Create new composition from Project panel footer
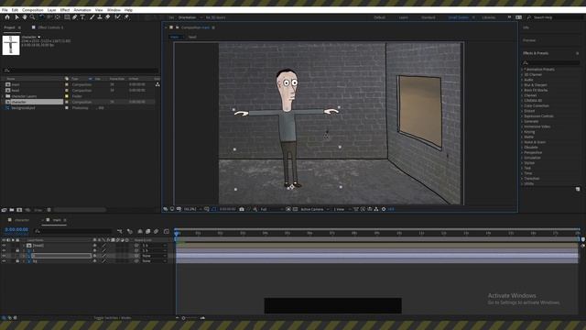The image size is (586, 330). pyautogui.click(x=19, y=210)
